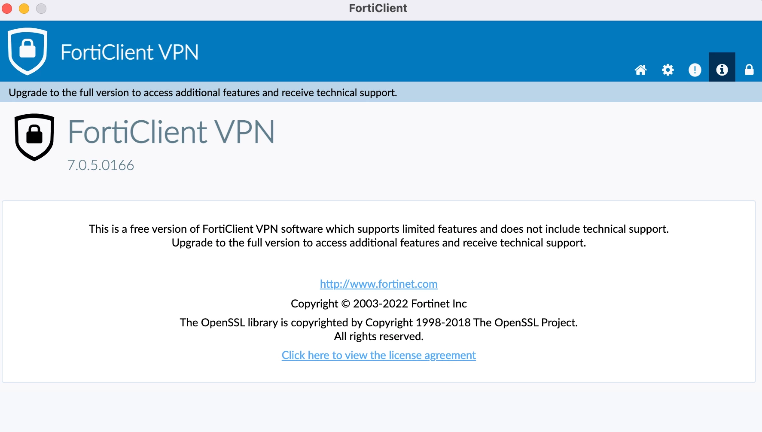
Task: Click the FortiClient shield logo in header
Action: click(27, 51)
